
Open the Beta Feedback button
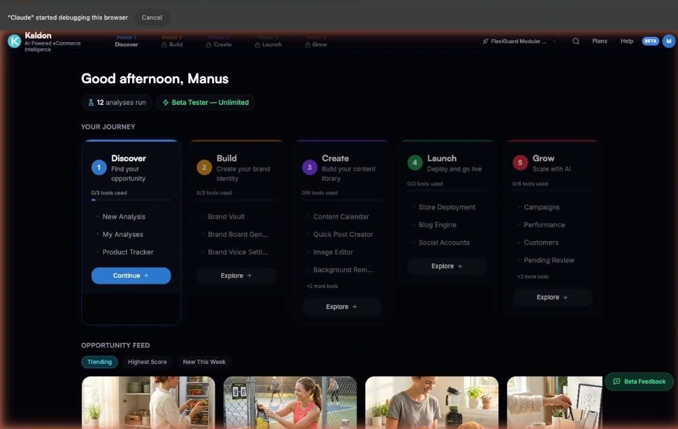639,381
